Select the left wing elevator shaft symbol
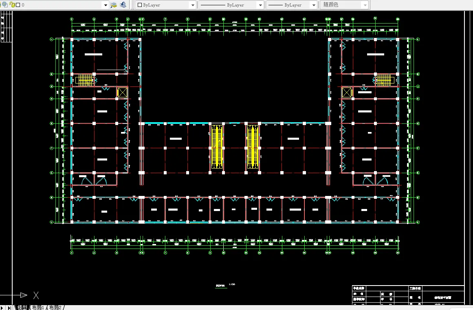The height and width of the screenshot is (310, 473). point(122,92)
